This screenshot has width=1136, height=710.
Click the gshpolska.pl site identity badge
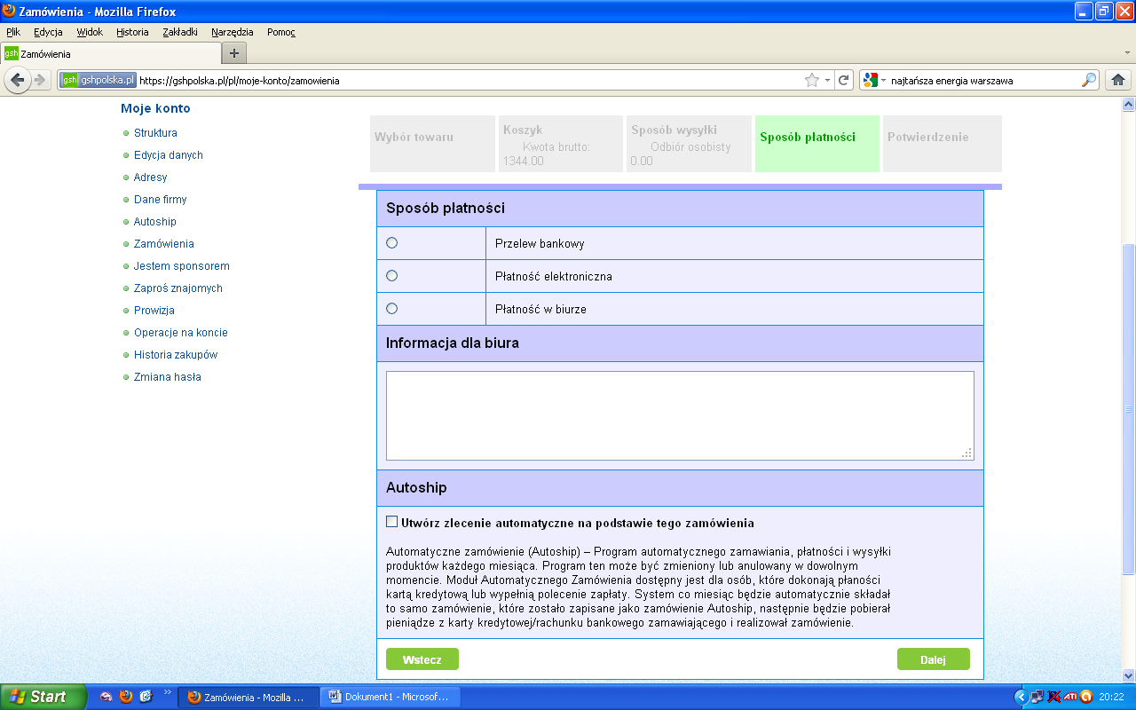98,80
